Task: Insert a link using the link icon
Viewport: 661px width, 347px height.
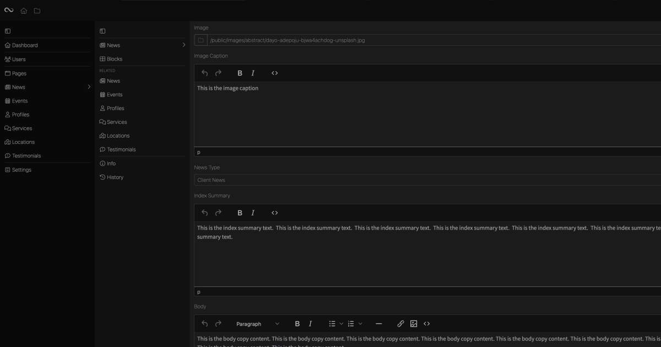Action: [400, 323]
